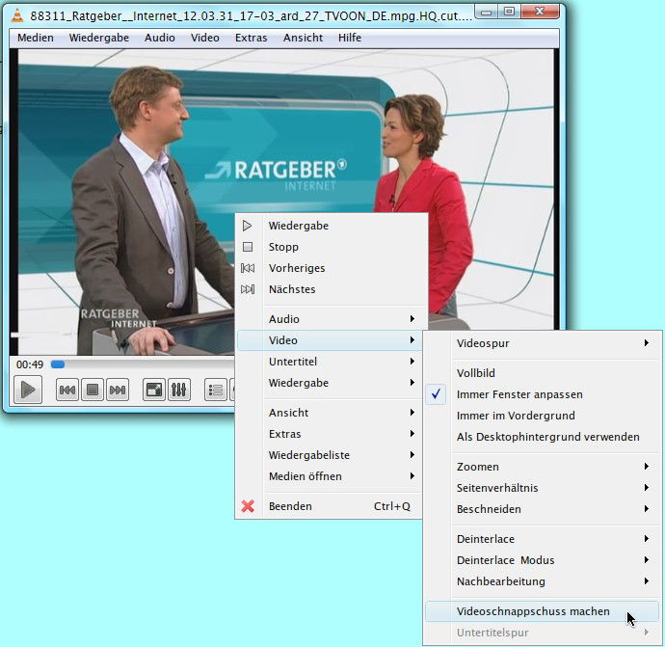The image size is (665, 647).
Task: Expand Untertitel submenu in context menu
Action: [x=329, y=362]
